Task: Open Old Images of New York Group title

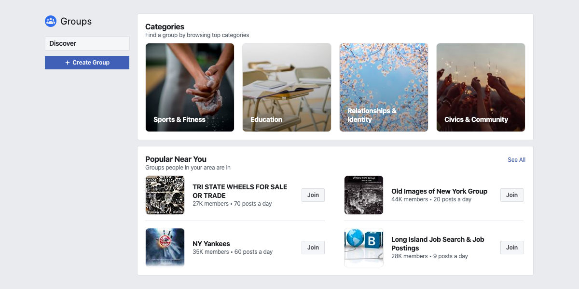Action: pyautogui.click(x=439, y=191)
